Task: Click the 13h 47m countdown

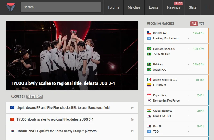Action: coord(198,49)
